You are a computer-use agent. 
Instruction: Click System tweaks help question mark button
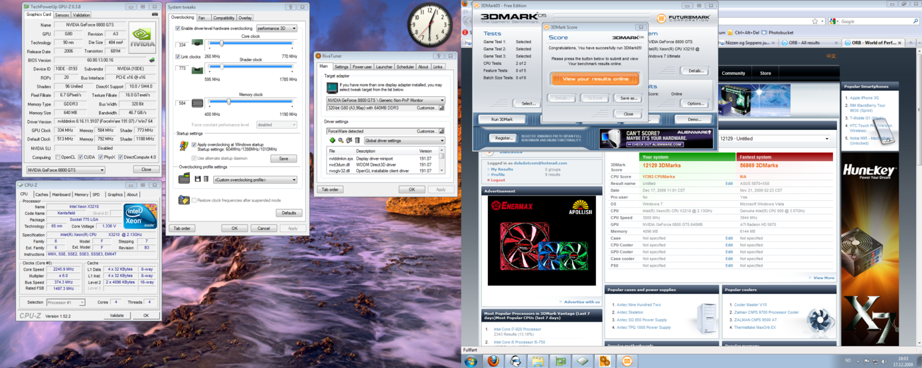290,7
